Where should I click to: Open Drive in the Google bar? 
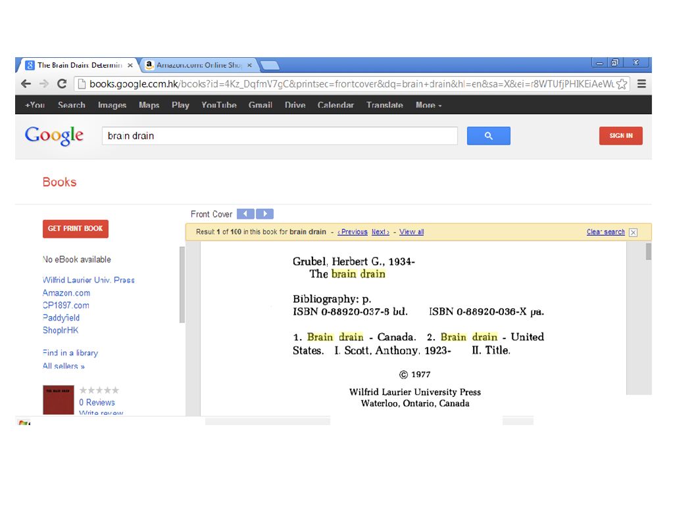coord(295,105)
